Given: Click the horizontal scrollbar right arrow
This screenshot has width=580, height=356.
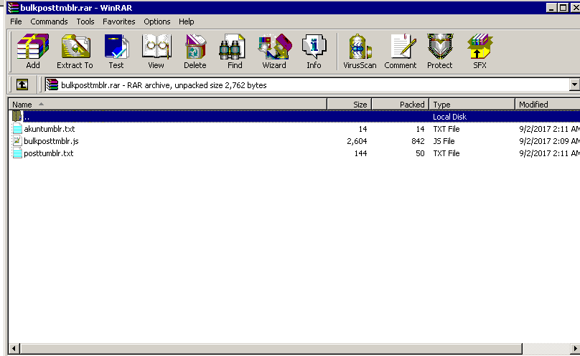Looking at the screenshot, I should click(575, 348).
